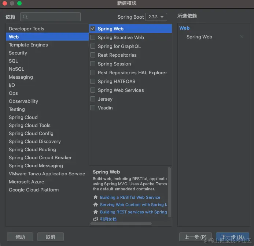Click the reference documentation icon
Viewport: 254px width, 246px height.
click(x=96, y=219)
